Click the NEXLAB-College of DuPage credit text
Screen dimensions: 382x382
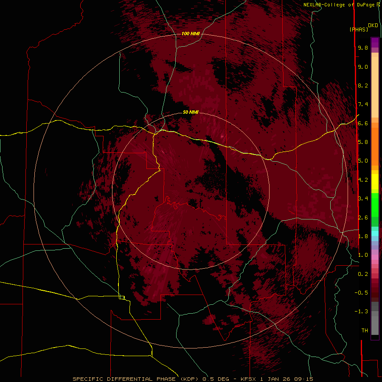(x=339, y=5)
